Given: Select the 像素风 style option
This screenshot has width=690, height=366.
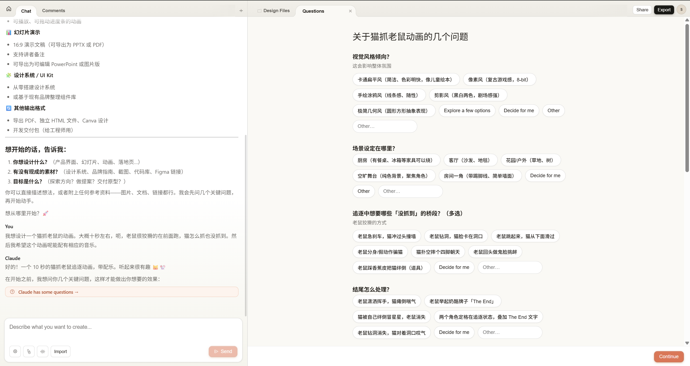Looking at the screenshot, I should pos(499,80).
